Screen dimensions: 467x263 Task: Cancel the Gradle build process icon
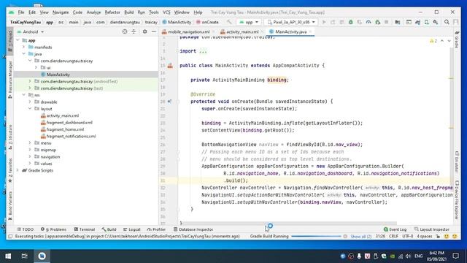click(x=345, y=237)
